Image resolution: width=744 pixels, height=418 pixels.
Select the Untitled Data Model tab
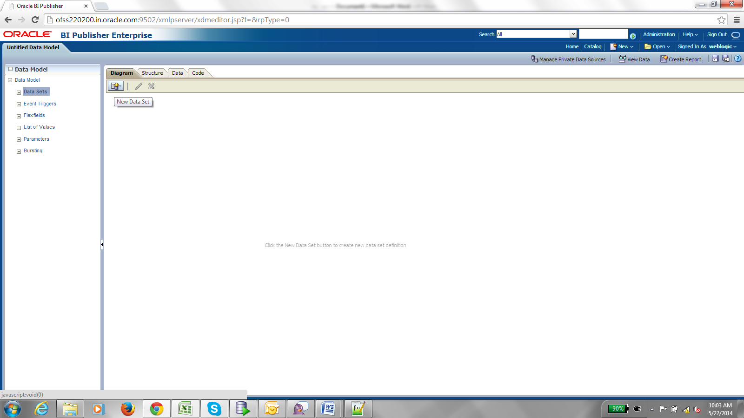(x=33, y=47)
